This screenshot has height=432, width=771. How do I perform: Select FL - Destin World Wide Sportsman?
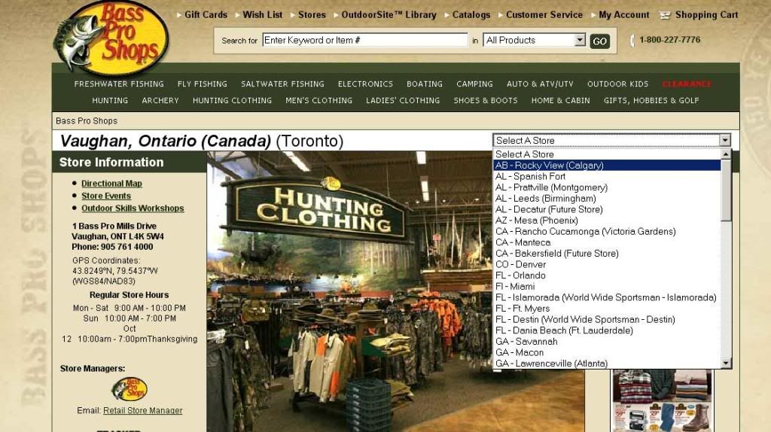607,319
